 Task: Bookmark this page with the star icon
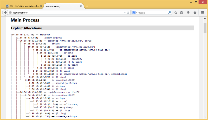coord(176,12)
